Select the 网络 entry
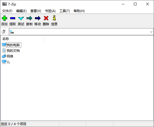Image resolution: width=154 pixels, height=127 pixels. 10,56
